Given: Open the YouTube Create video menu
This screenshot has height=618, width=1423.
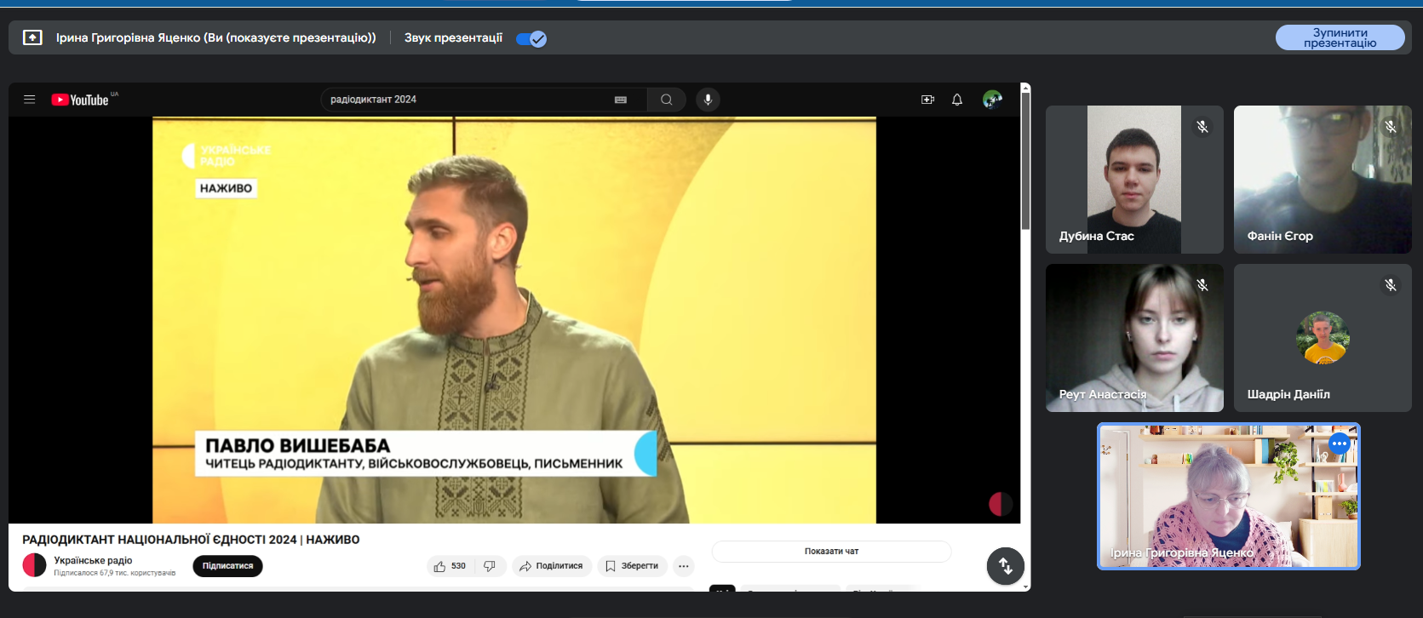Looking at the screenshot, I should [927, 100].
